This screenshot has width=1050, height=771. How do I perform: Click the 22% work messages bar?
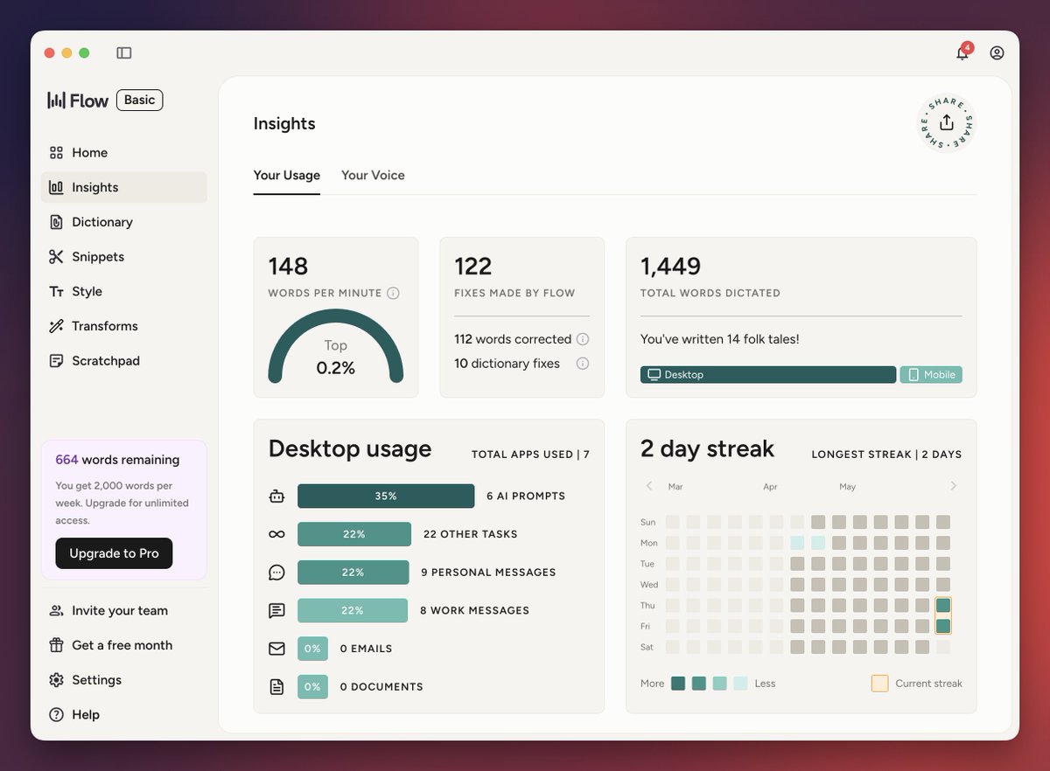(x=353, y=610)
